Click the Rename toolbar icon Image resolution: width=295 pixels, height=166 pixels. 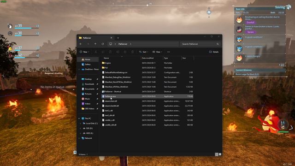[118, 52]
